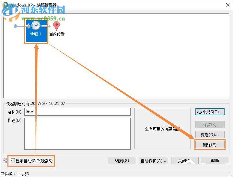Click in the 名称(N) input field
The height and width of the screenshot is (177, 233).
tap(77, 112)
